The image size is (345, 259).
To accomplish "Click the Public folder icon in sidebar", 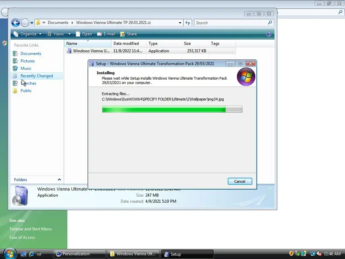I will (x=15, y=91).
